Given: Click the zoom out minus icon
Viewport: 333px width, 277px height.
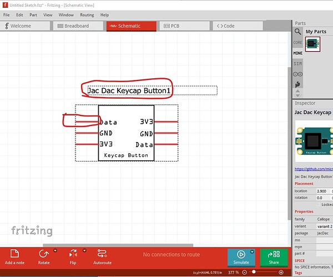Looking at the screenshot, I should click(x=244, y=273).
